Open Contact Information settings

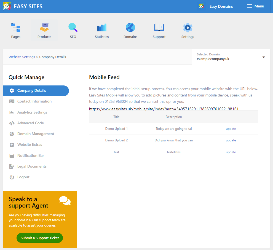pyautogui.click(x=34, y=101)
